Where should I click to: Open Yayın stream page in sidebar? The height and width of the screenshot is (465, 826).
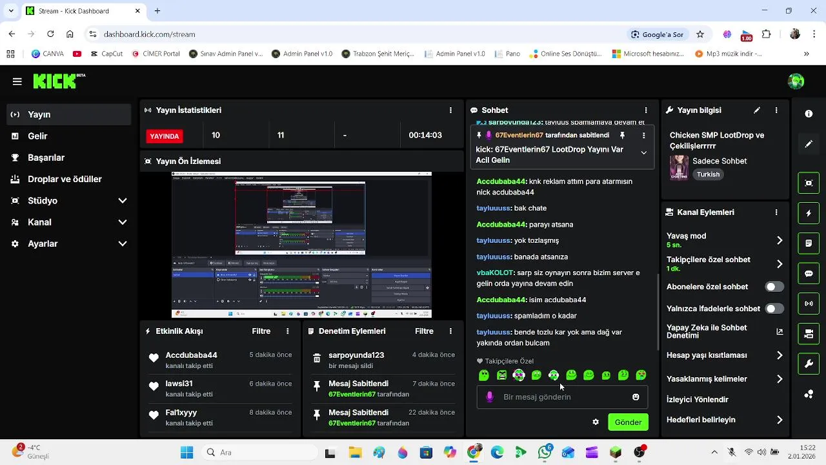[67, 114]
